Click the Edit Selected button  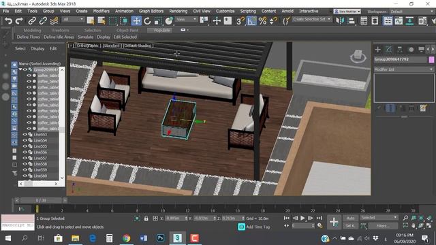coord(125,37)
